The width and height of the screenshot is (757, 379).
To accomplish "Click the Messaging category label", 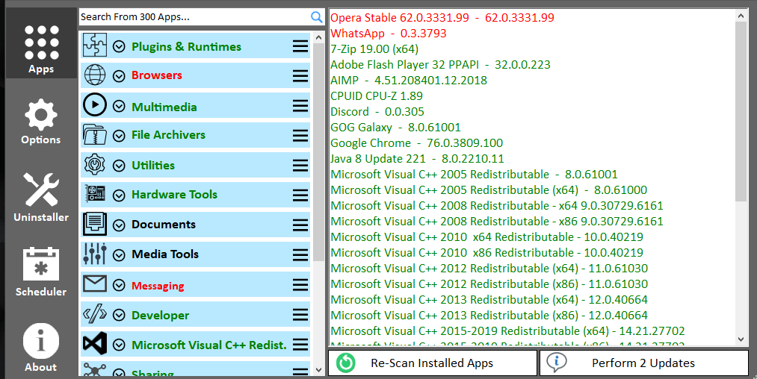I will [x=158, y=286].
